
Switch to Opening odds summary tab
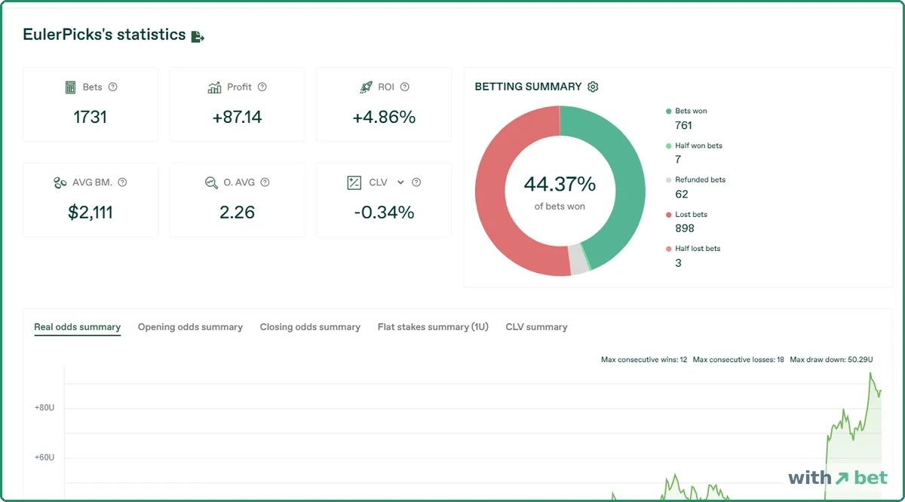(x=190, y=327)
